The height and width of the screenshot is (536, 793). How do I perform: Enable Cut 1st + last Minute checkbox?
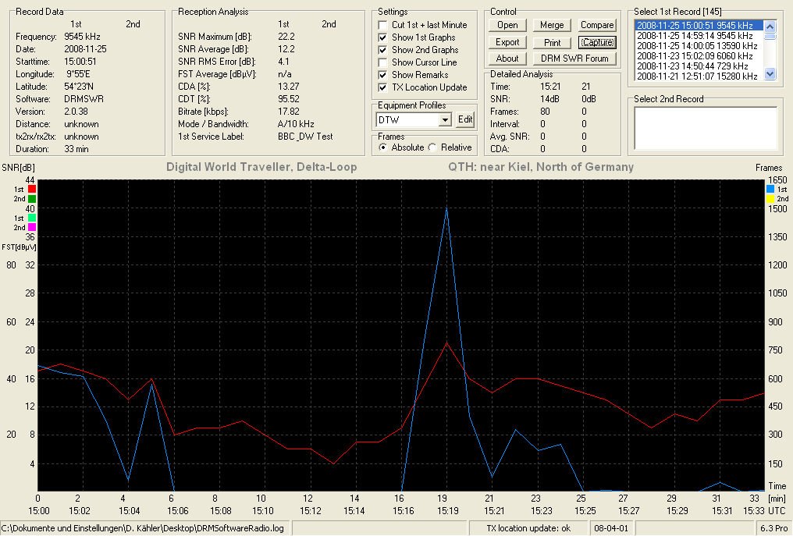(x=383, y=25)
